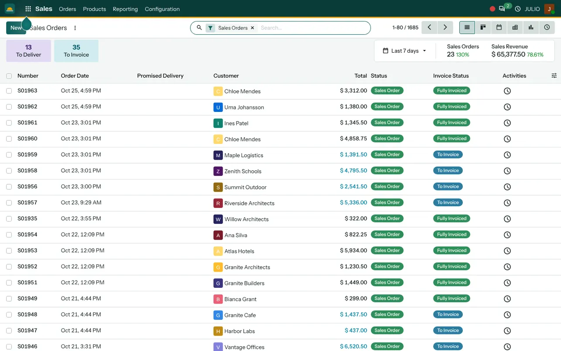Screen dimensions: 561x351
Task: Select the checkbox for order S01935
Action: pos(9,218)
